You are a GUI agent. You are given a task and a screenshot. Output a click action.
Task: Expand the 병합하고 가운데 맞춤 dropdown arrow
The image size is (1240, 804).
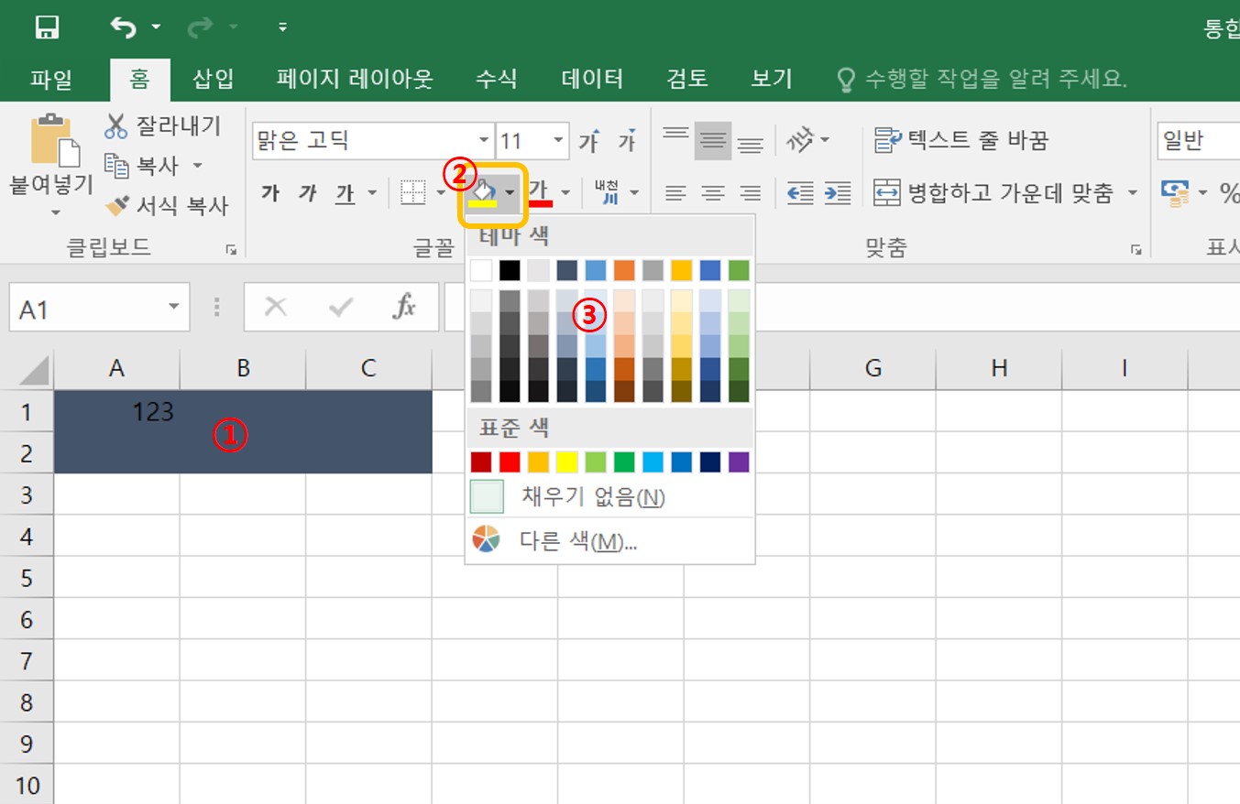click(1134, 193)
